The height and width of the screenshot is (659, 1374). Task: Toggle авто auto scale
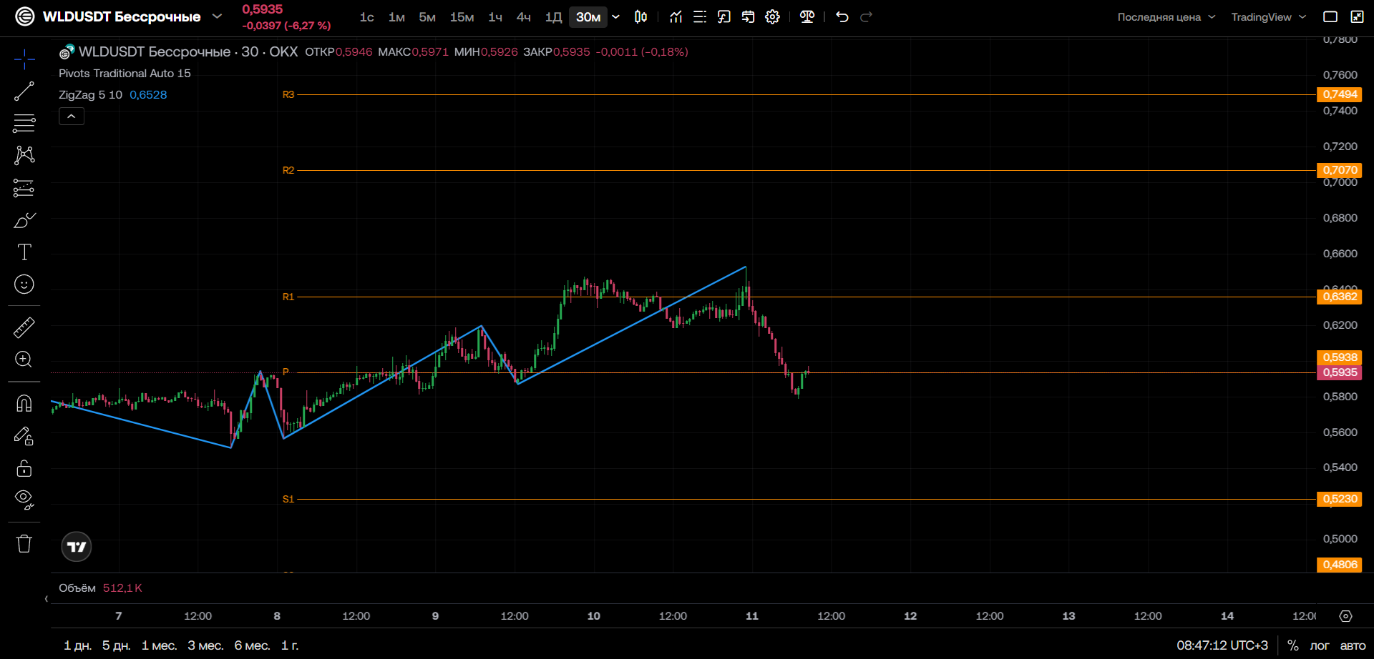[x=1353, y=645]
